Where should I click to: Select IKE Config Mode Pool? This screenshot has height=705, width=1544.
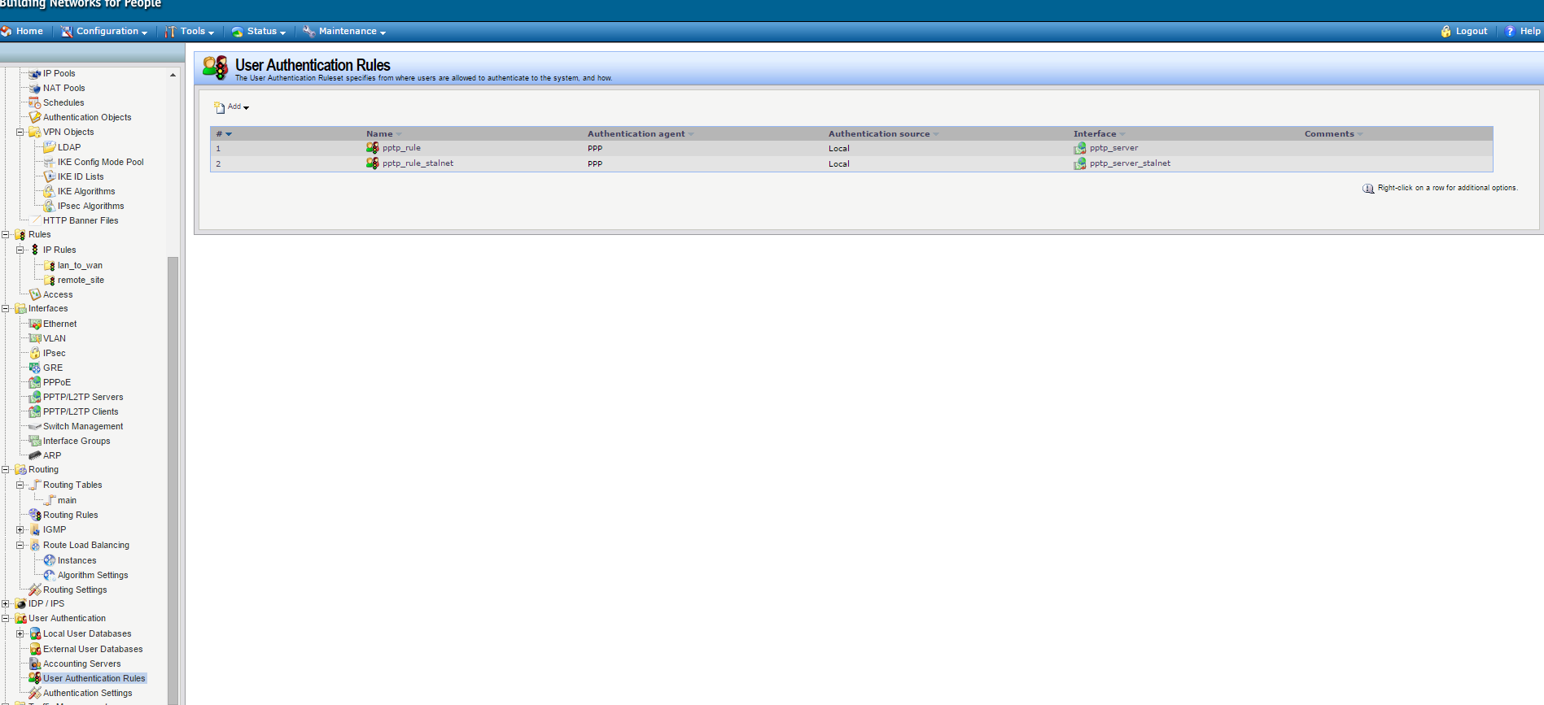[x=100, y=162]
